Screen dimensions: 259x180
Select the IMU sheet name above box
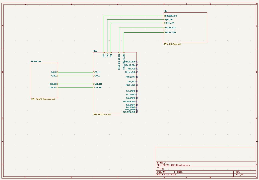[165, 11]
